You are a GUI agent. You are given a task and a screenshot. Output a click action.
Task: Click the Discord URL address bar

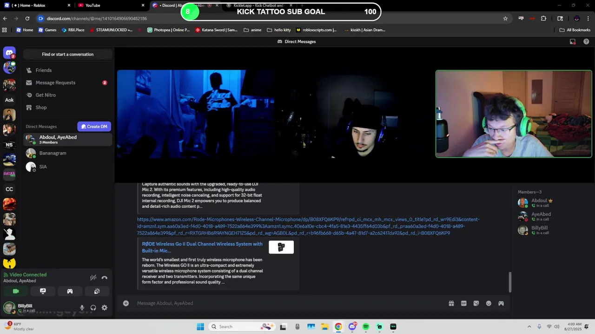270,19
